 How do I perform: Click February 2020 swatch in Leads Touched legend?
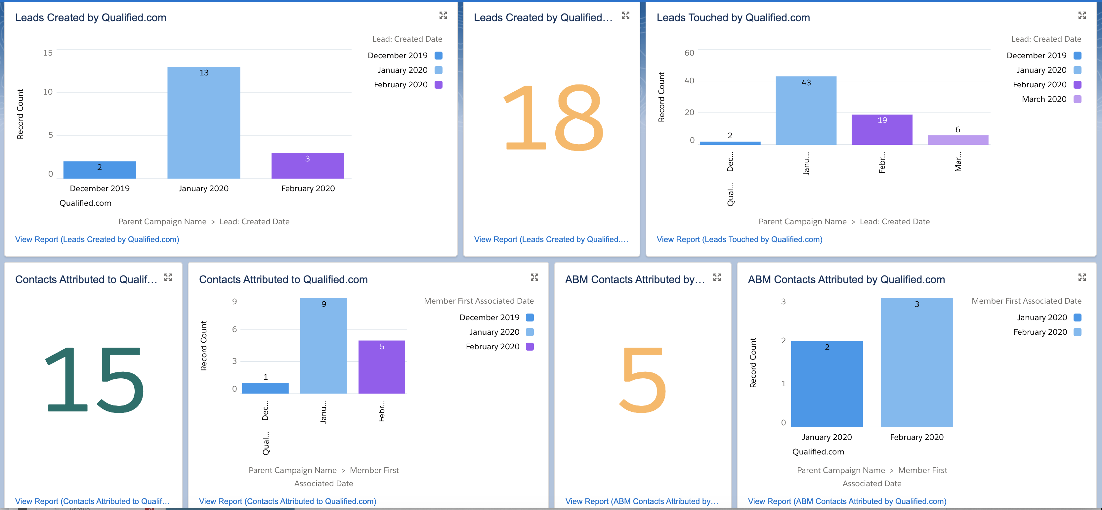click(x=1078, y=85)
